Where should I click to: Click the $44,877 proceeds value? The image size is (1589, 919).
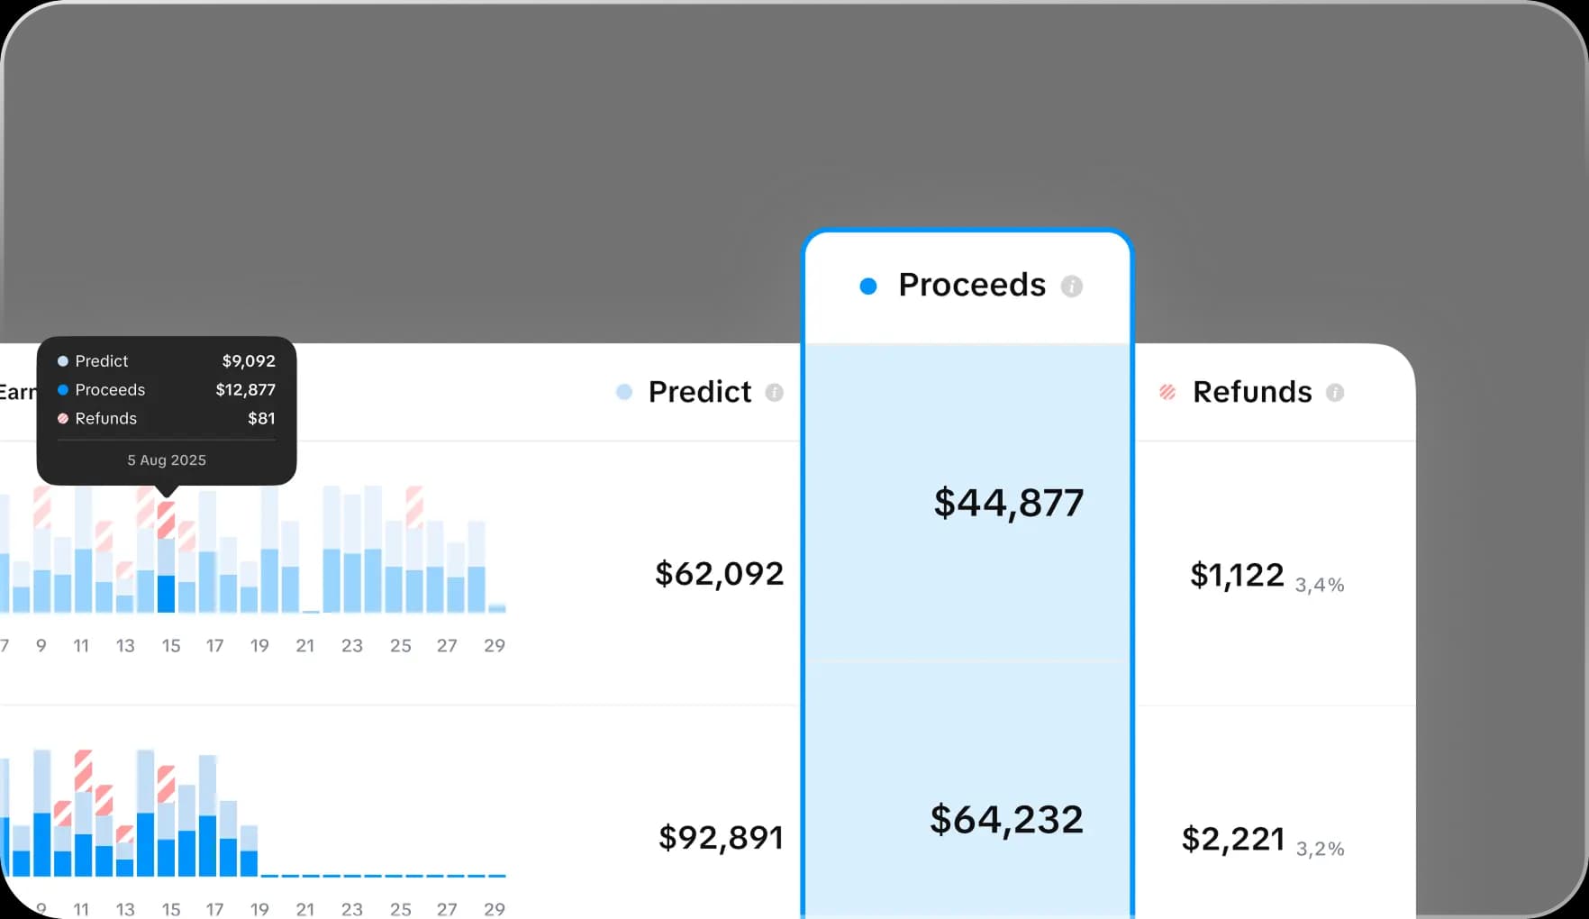(x=1008, y=504)
